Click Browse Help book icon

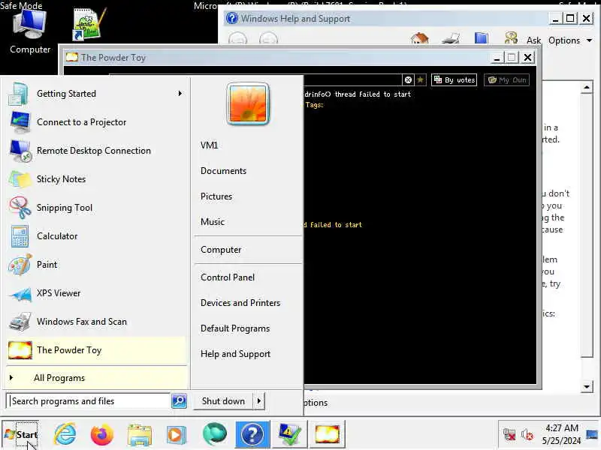click(x=482, y=39)
